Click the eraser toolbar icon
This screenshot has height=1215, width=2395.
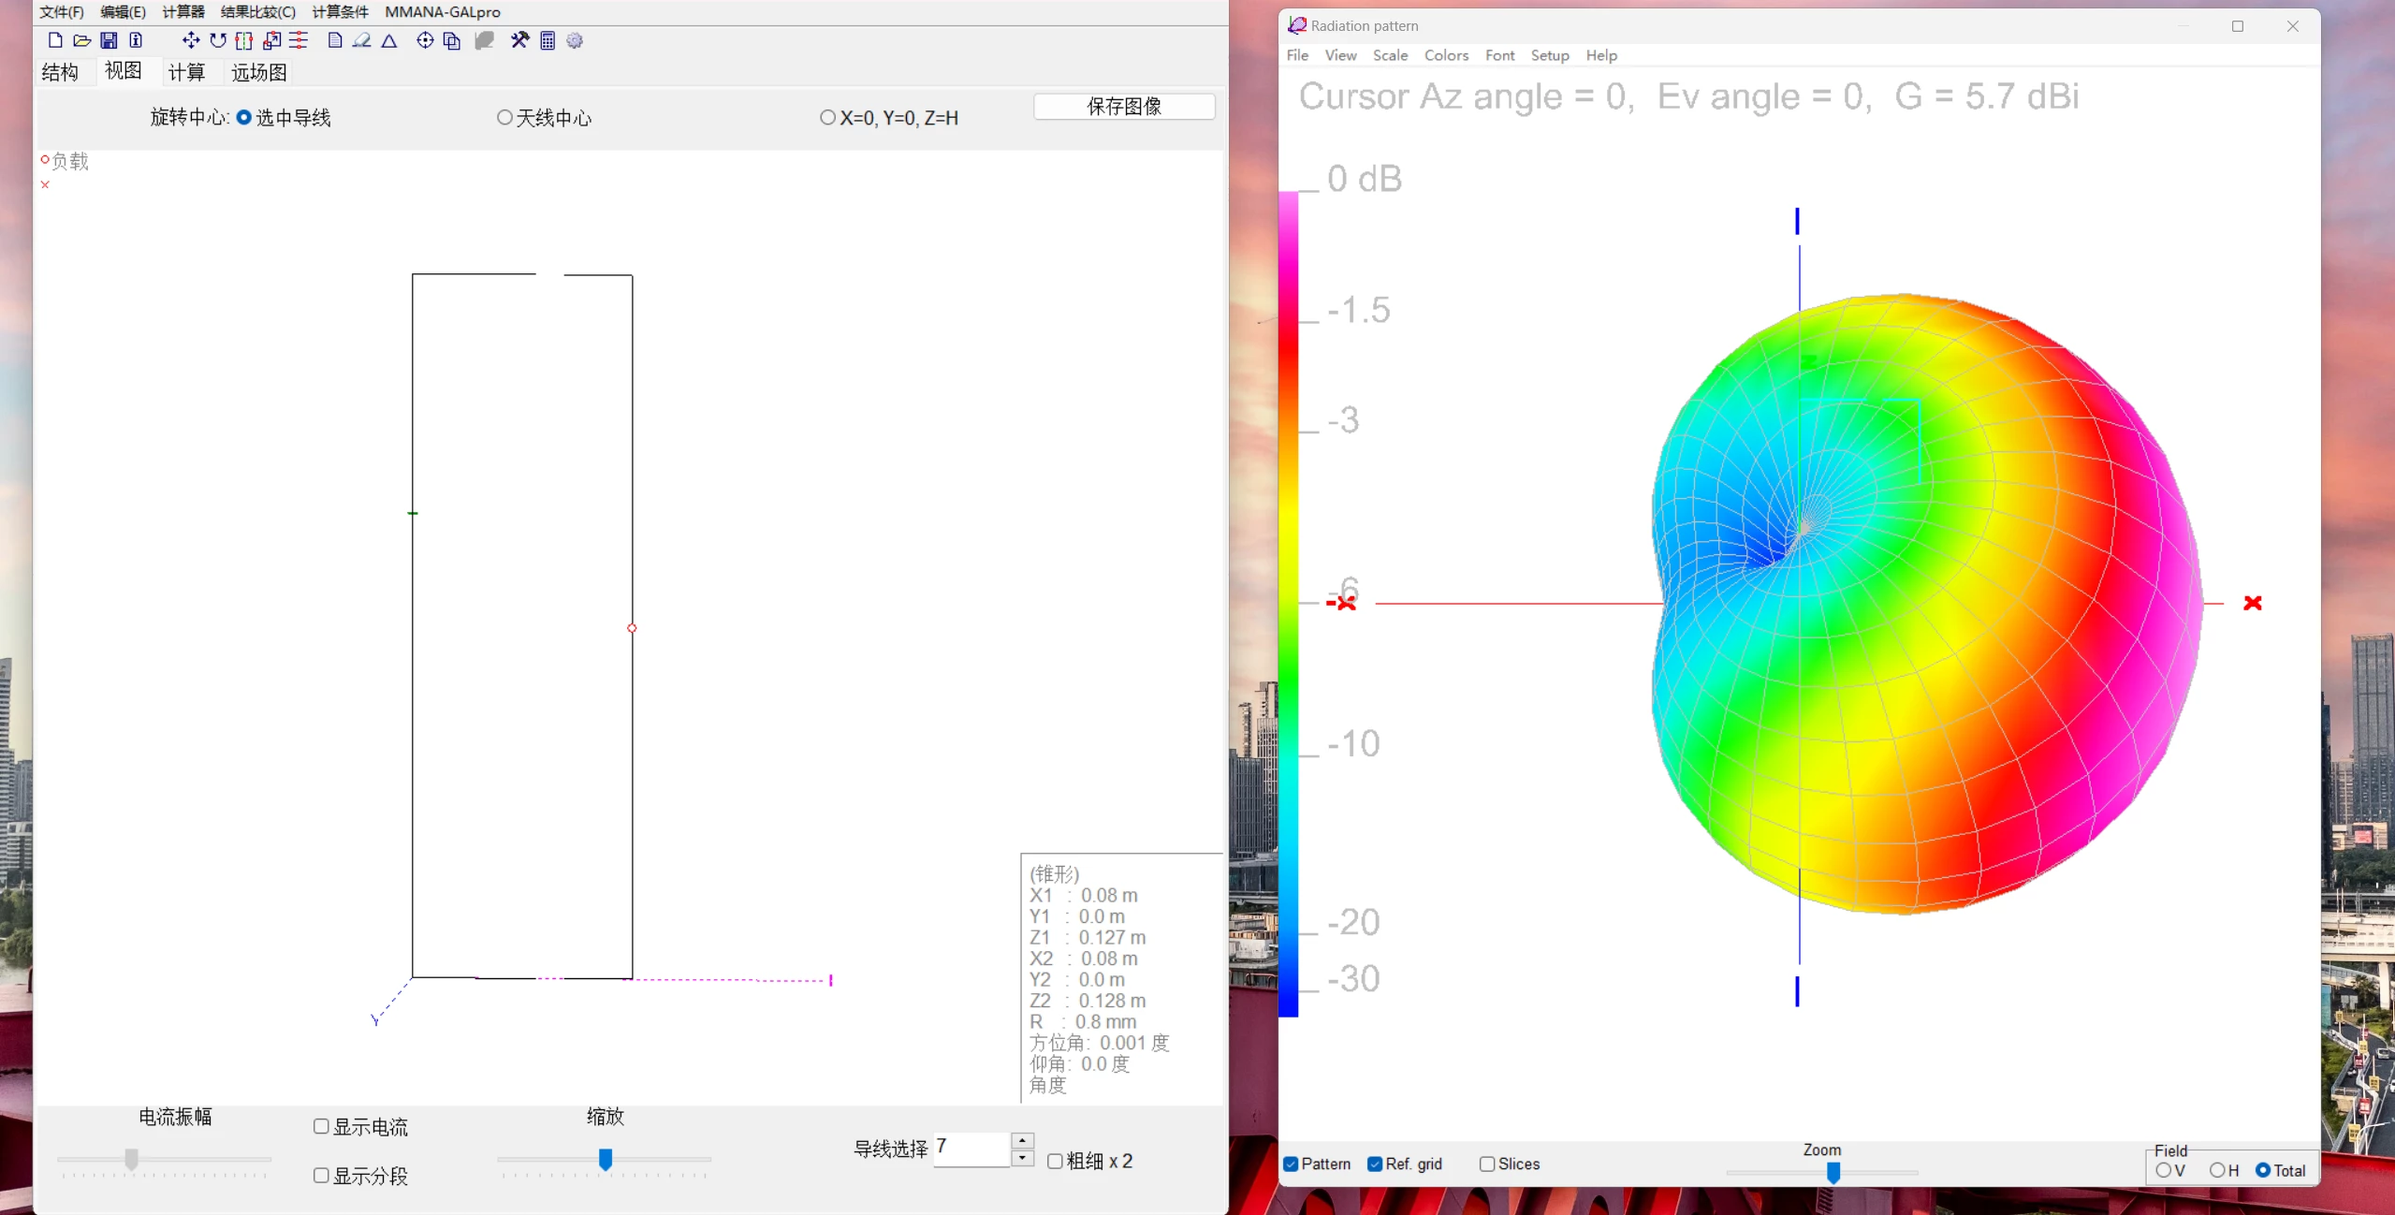(x=361, y=40)
